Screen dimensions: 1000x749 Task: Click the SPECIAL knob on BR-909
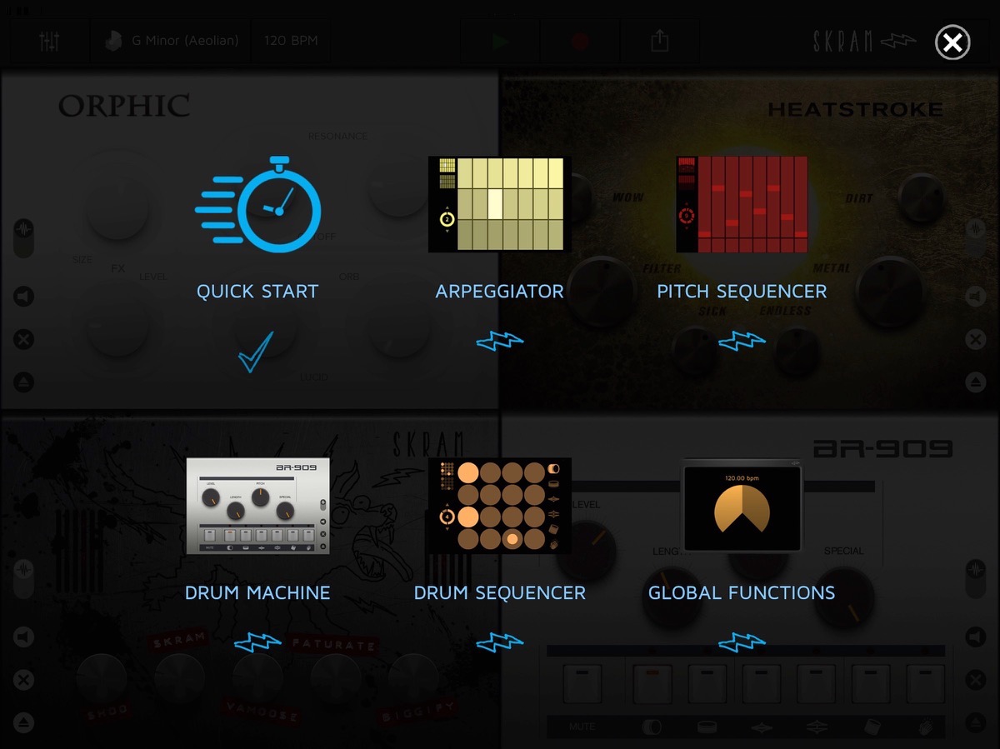tap(844, 597)
